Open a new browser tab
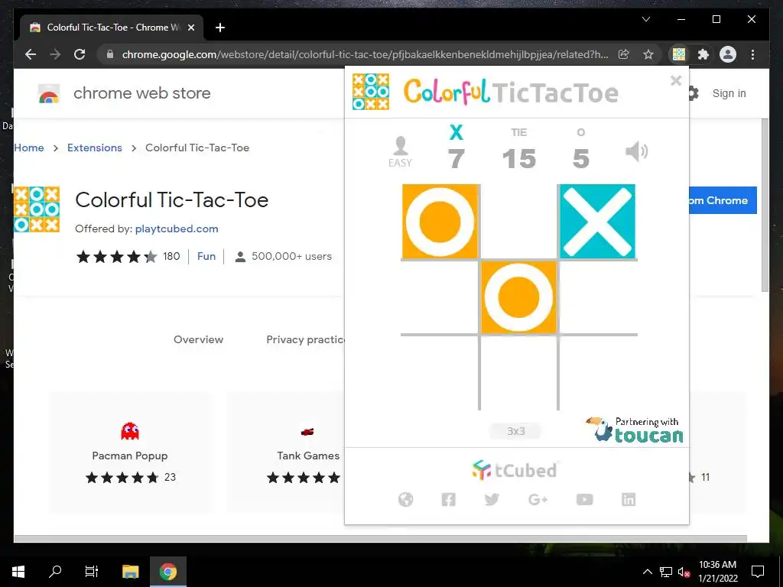Screen dimensions: 783x587 point(219,28)
